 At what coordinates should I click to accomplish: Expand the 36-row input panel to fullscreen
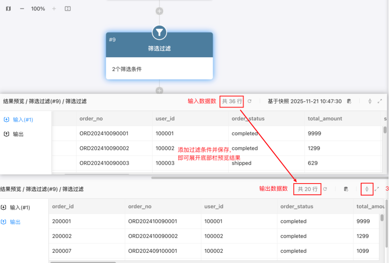[x=379, y=101]
